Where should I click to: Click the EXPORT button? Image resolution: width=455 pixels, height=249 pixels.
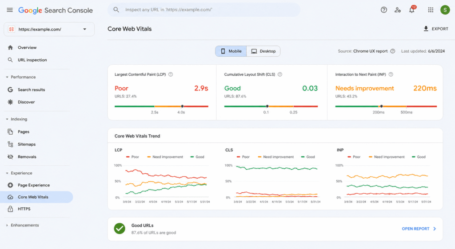tap(436, 29)
